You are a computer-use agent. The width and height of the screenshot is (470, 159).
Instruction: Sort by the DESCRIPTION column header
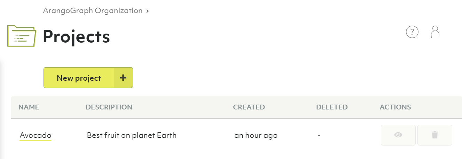pyautogui.click(x=109, y=107)
